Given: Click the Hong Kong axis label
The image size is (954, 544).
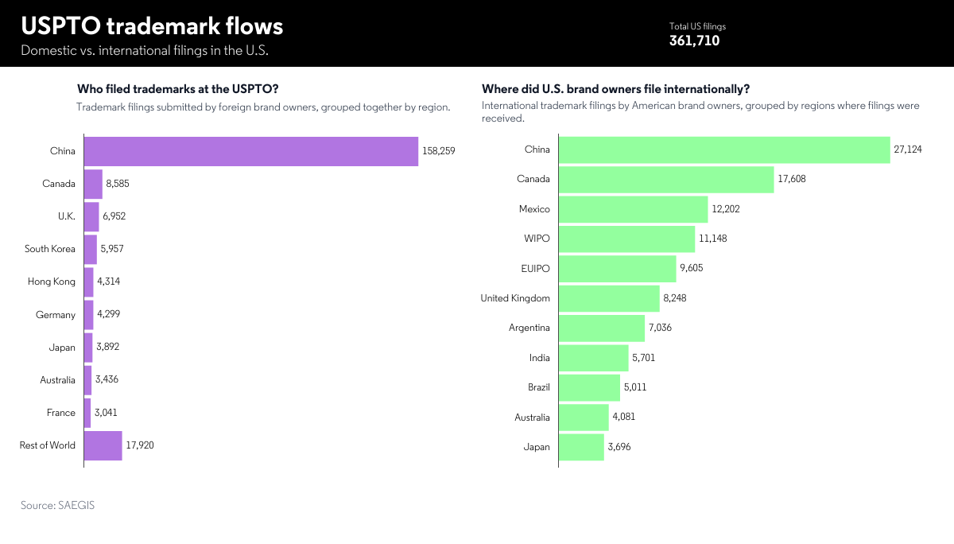Looking at the screenshot, I should pyautogui.click(x=52, y=282).
